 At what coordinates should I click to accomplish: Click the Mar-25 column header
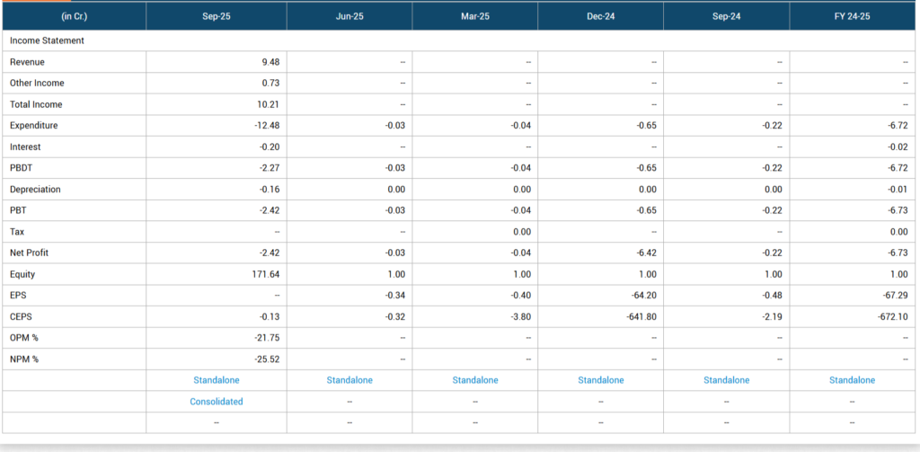click(x=475, y=16)
